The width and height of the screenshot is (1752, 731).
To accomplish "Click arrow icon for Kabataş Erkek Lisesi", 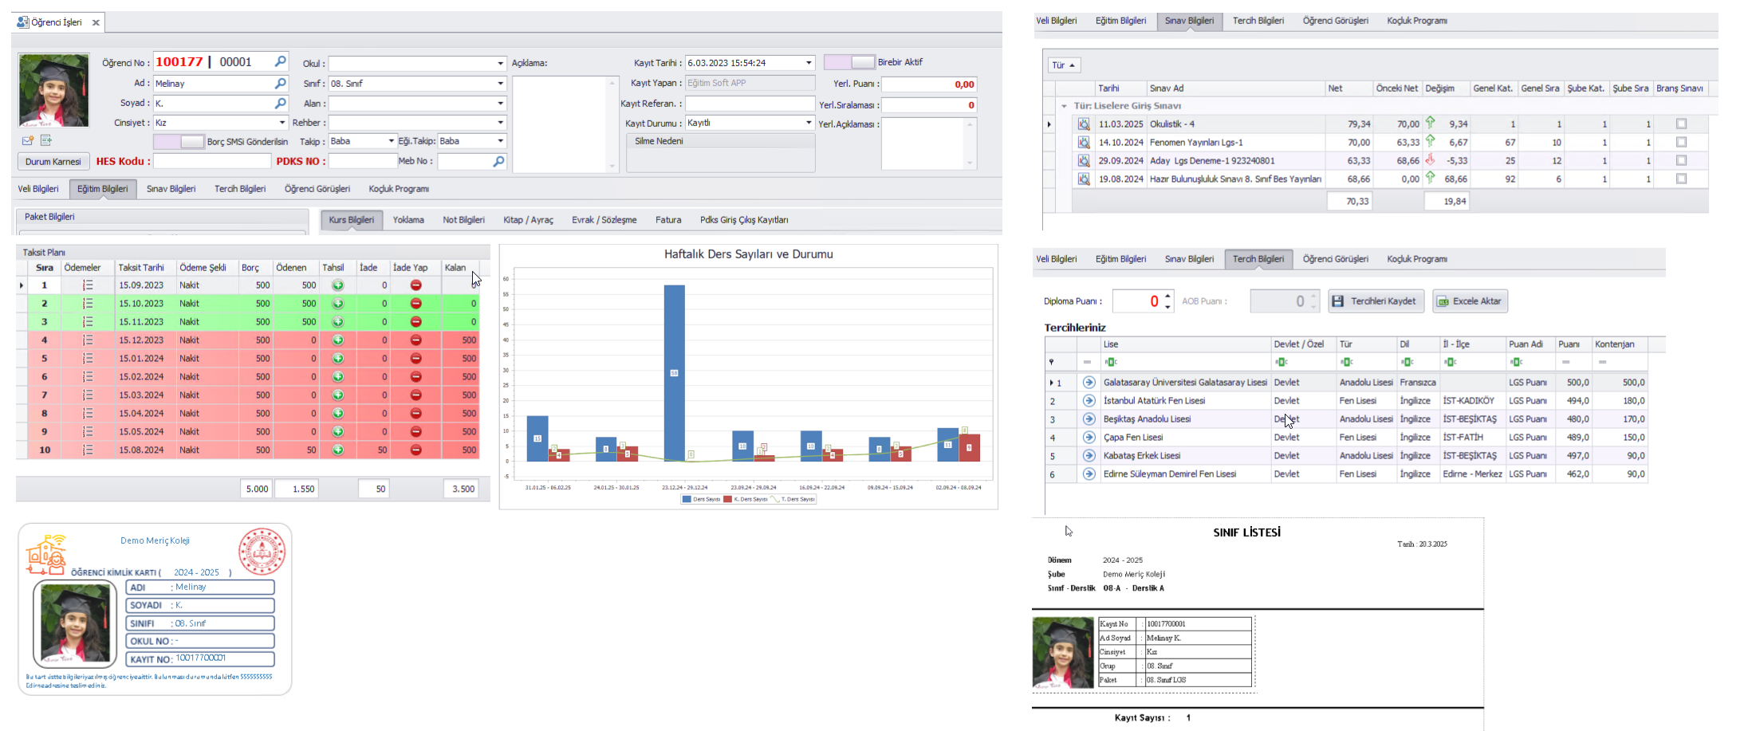I will (1089, 455).
